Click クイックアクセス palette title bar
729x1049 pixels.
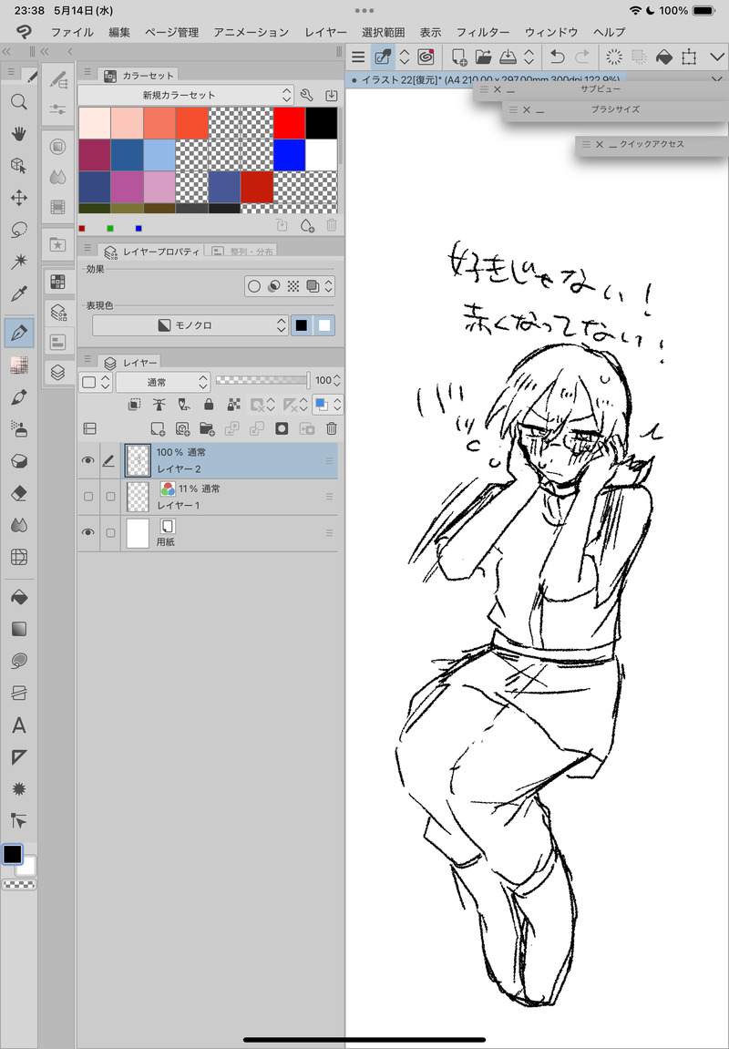tap(652, 144)
